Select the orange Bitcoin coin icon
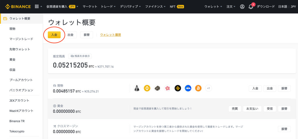 point(198,88)
